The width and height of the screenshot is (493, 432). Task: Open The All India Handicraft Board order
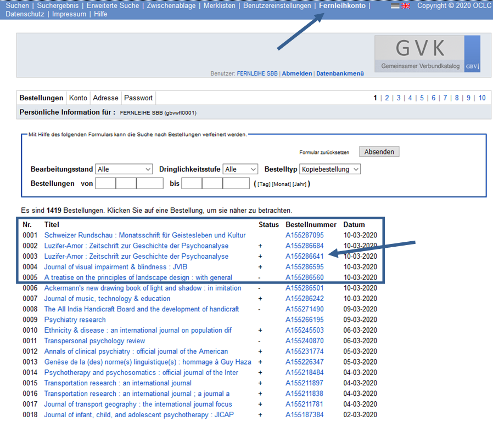click(142, 309)
